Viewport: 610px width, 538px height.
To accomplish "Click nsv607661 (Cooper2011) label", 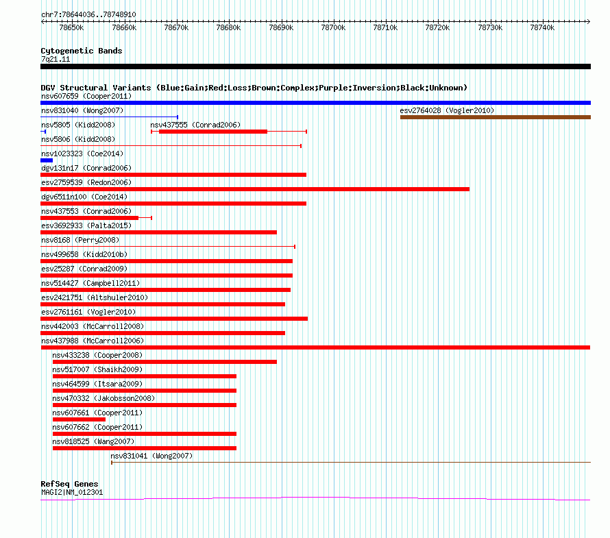I will [x=97, y=413].
